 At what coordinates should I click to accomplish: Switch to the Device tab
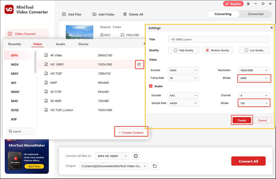[84, 44]
